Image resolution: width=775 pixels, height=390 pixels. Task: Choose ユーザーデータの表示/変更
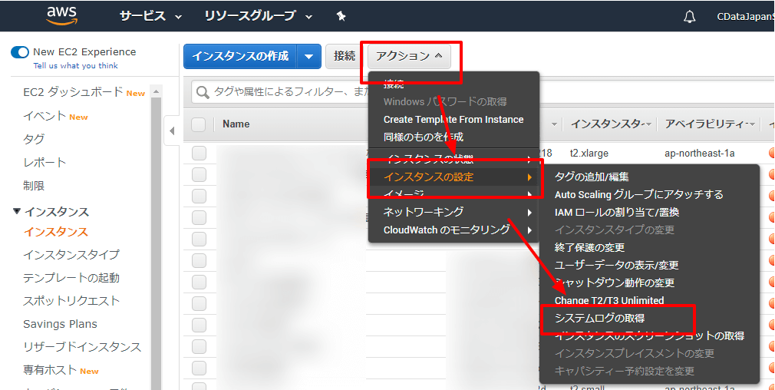pyautogui.click(x=616, y=265)
